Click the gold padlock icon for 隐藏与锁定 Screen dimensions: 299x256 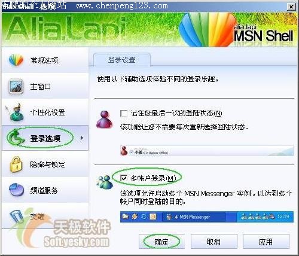pos(16,164)
